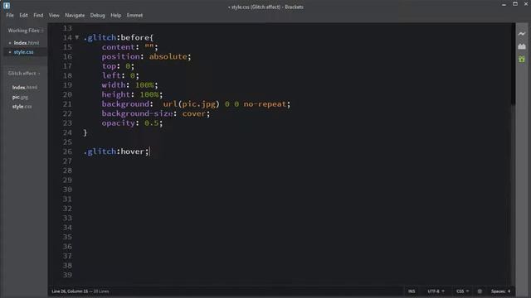
Task: Click the 'absolute' value on line 16
Action: click(x=168, y=56)
